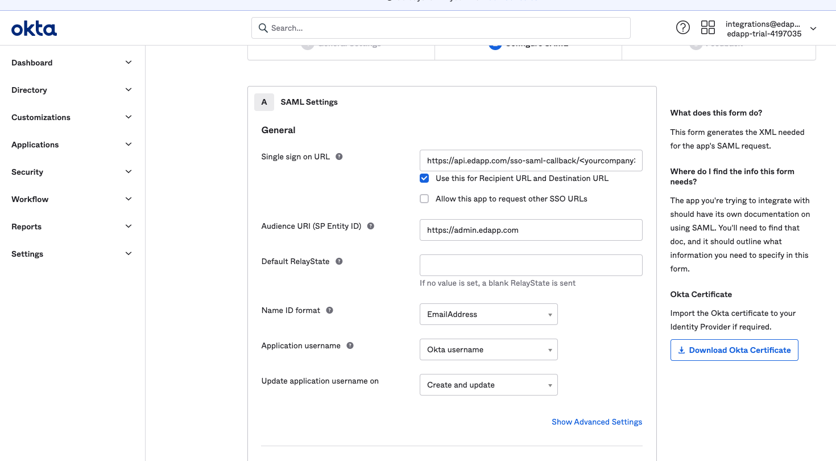Open the apps grid icon

tap(708, 27)
